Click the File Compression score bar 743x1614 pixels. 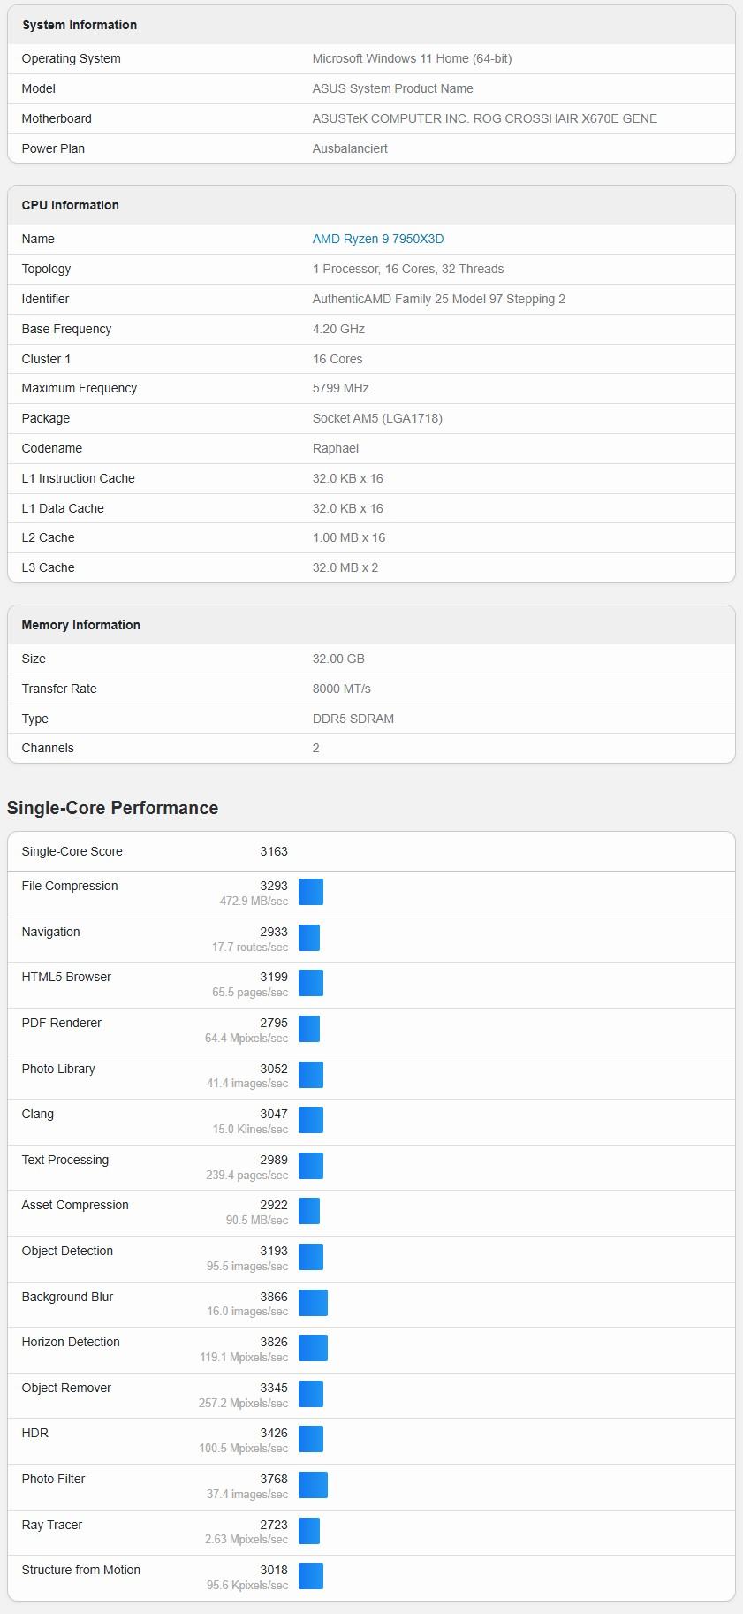(x=311, y=892)
